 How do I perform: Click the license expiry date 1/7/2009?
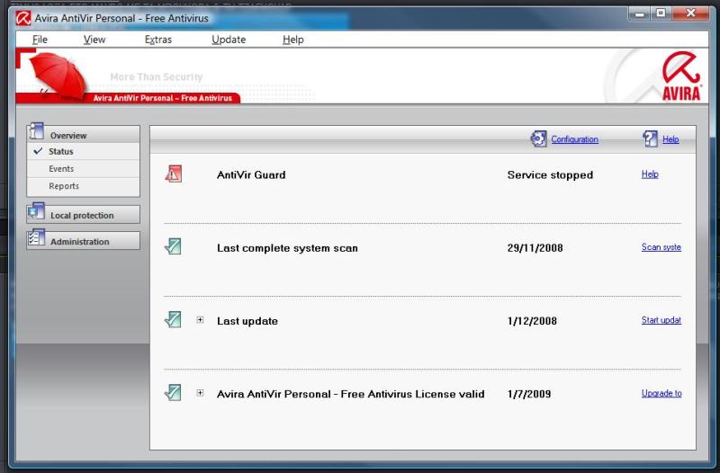pyautogui.click(x=529, y=394)
